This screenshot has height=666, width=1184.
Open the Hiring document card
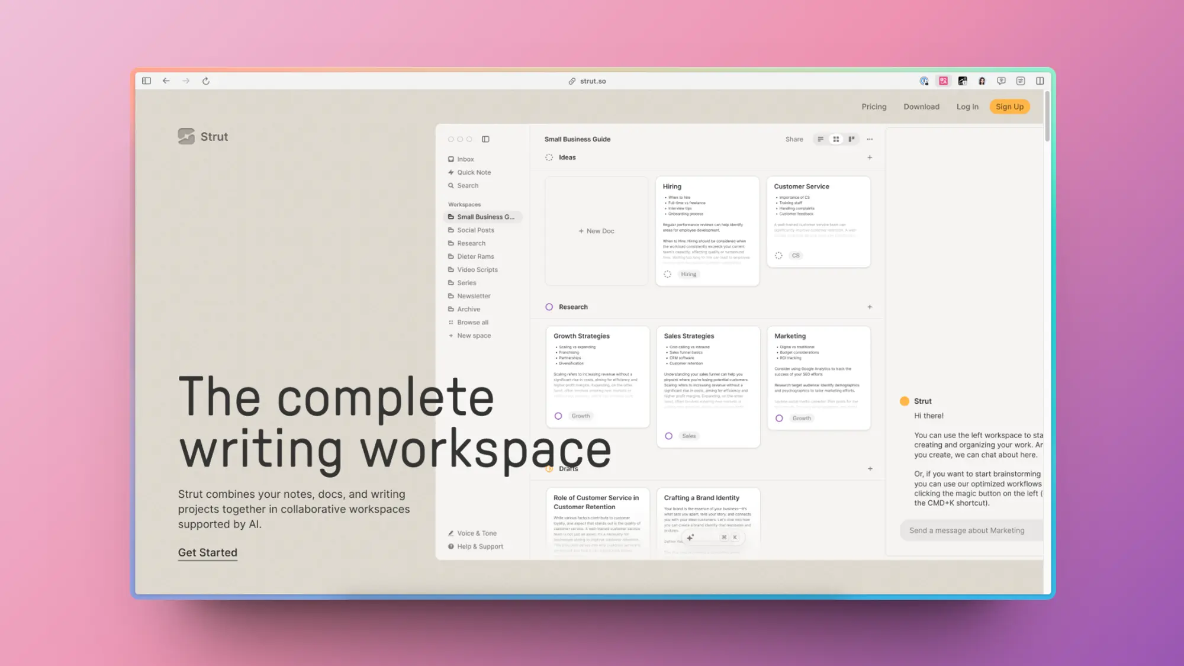click(x=707, y=231)
